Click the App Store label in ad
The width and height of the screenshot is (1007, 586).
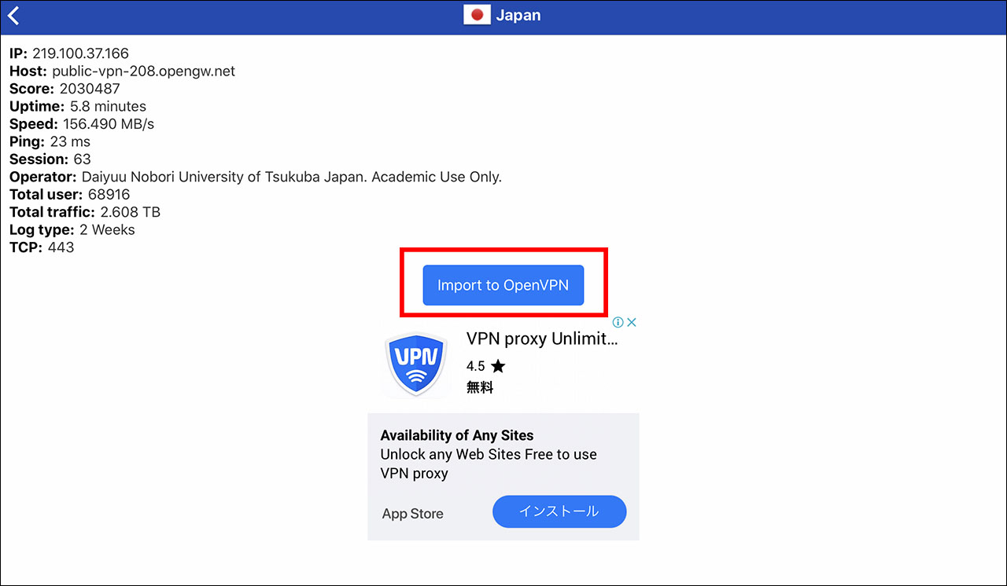tap(413, 514)
